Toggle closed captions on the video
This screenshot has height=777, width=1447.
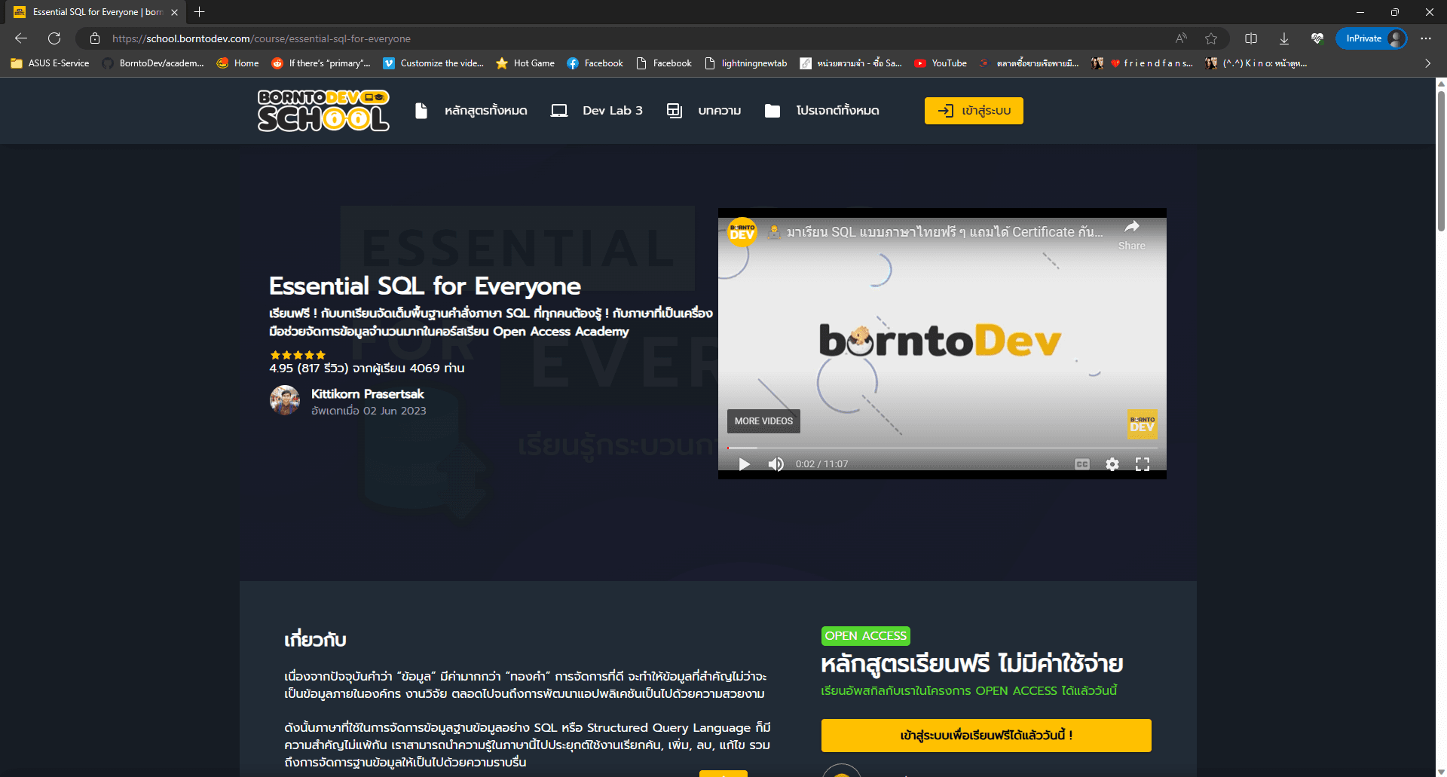1082,464
